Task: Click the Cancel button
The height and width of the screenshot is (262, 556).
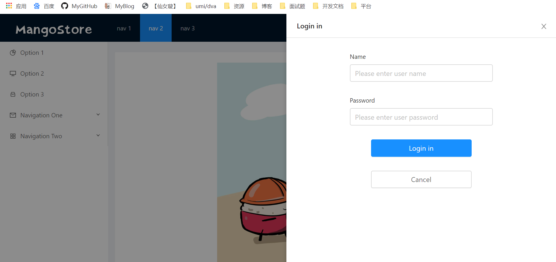Action: pyautogui.click(x=421, y=179)
